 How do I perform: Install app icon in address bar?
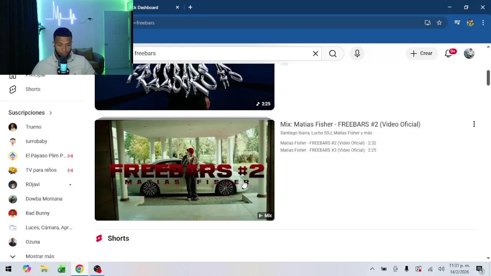[428, 23]
